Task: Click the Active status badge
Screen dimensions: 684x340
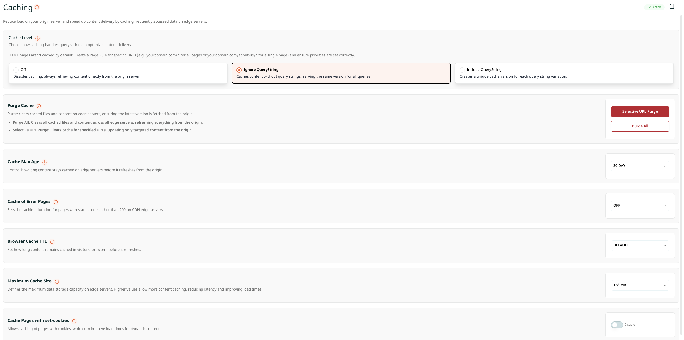Action: coord(654,7)
